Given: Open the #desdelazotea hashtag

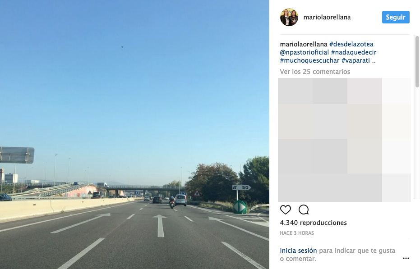Looking at the screenshot, I should point(351,44).
